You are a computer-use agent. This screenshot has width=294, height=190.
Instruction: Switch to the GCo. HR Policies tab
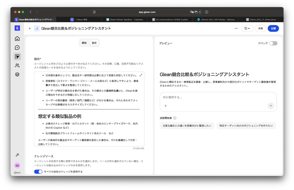pos(216,19)
